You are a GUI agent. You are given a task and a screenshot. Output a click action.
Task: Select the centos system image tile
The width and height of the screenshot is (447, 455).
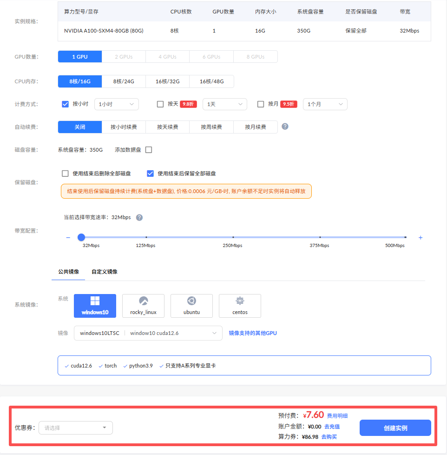(x=240, y=306)
